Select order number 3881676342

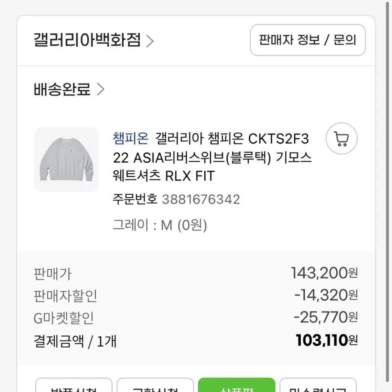[x=201, y=199]
